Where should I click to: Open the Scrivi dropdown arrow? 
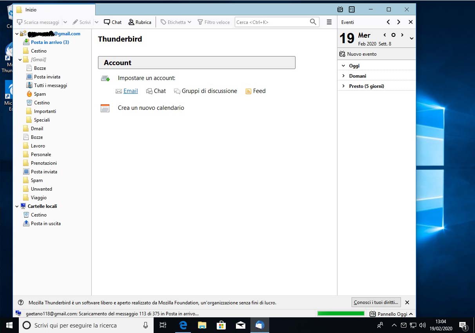point(96,22)
